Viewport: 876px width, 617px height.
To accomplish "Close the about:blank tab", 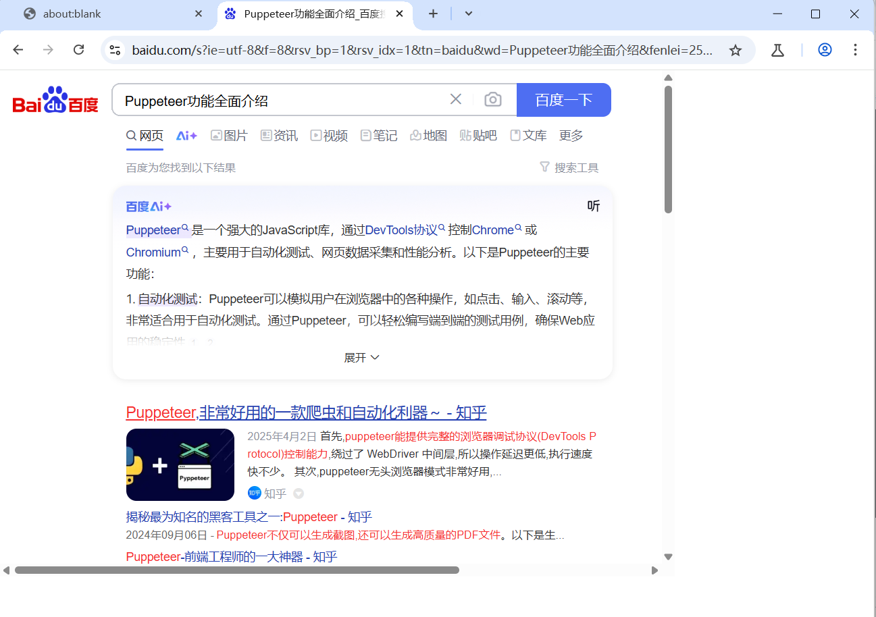I will click(x=199, y=14).
